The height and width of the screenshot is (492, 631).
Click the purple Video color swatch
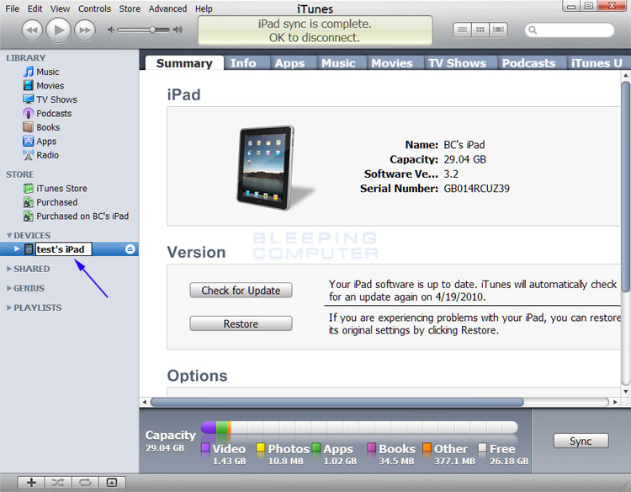coord(205,447)
